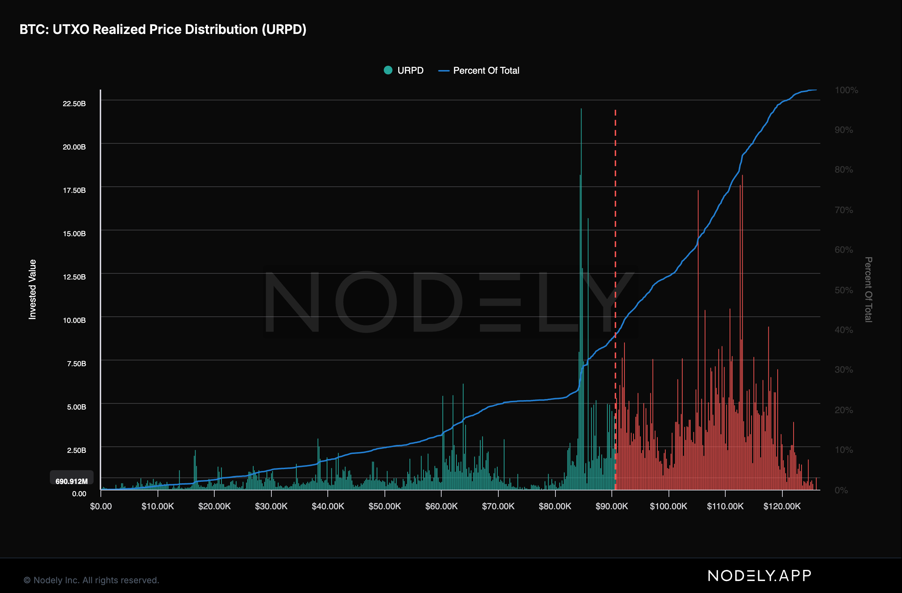Viewport: 902px width, 593px height.
Task: Open the NODELY.APP footer logo link
Action: [x=760, y=576]
